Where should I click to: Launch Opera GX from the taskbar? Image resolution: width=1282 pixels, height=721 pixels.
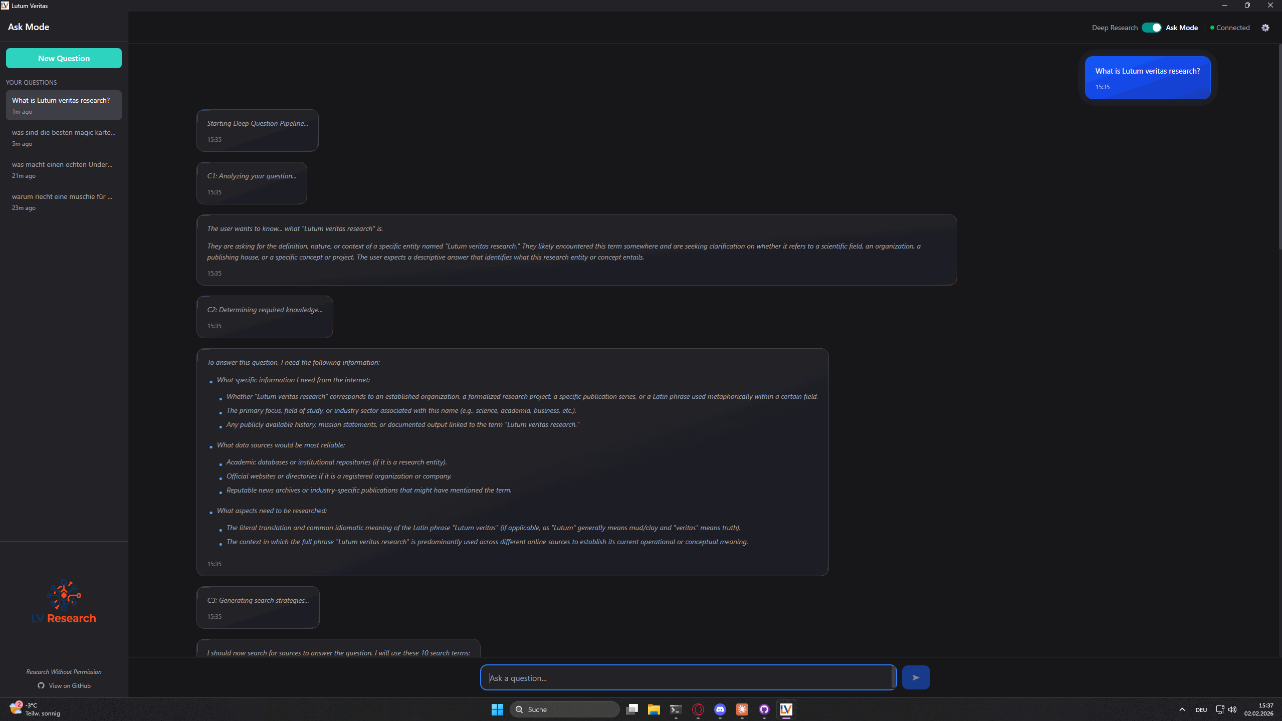click(x=697, y=709)
